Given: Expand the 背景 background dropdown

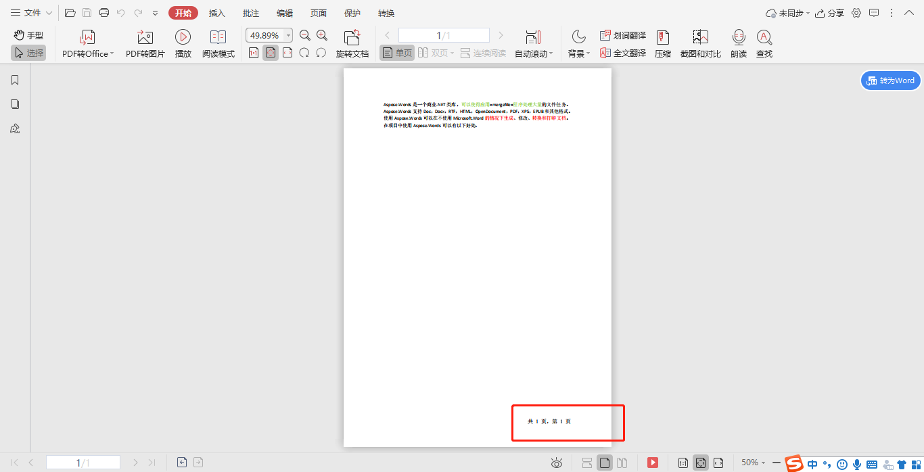Looking at the screenshot, I should (588, 54).
